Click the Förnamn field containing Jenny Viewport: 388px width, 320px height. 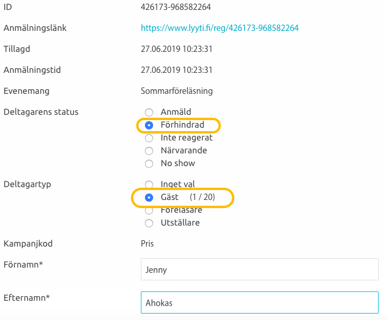point(259,270)
